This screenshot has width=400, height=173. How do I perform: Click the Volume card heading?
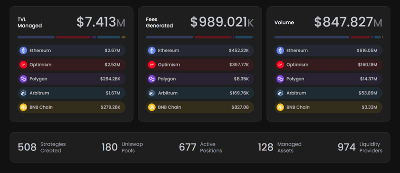click(x=284, y=23)
